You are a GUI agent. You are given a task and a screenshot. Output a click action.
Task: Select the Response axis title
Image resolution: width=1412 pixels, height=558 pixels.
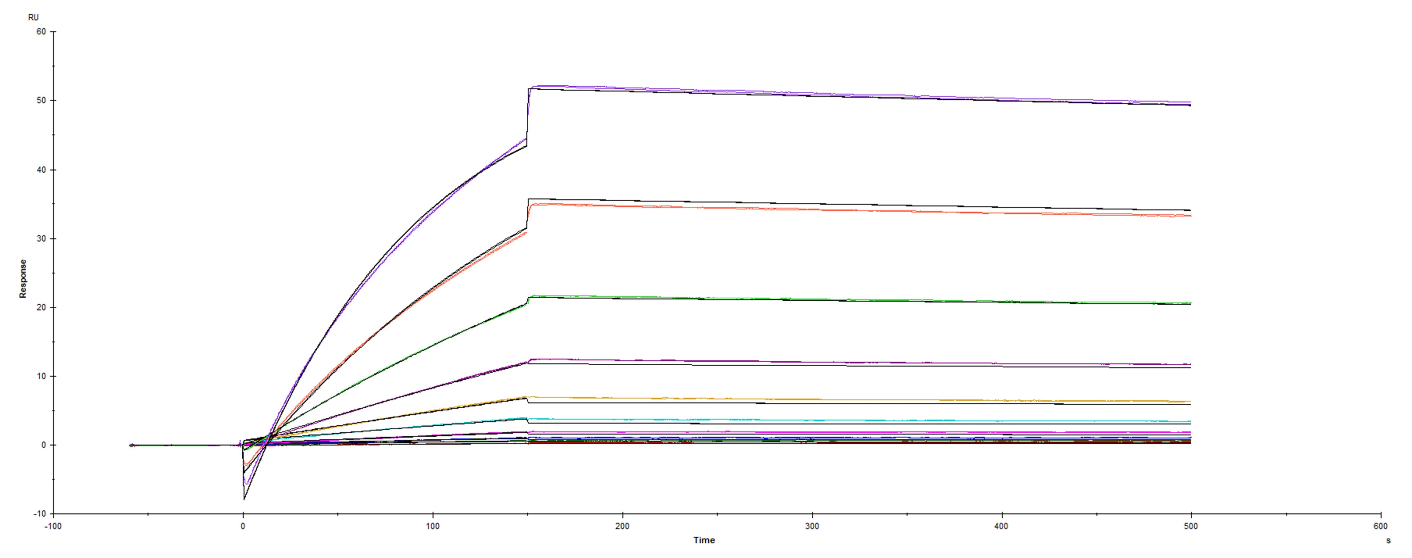pos(23,279)
